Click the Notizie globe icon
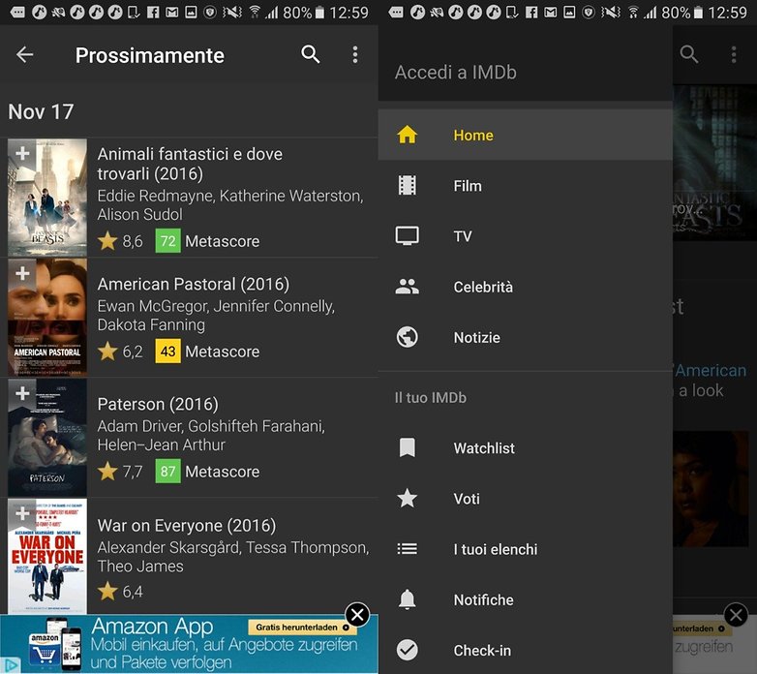This screenshot has width=757, height=674. tap(407, 337)
